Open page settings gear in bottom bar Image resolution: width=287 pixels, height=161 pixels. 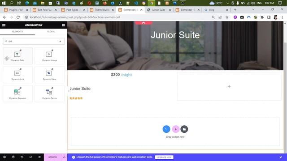(4, 157)
